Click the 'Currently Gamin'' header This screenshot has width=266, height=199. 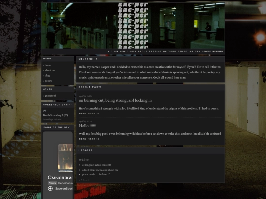(x=58, y=104)
